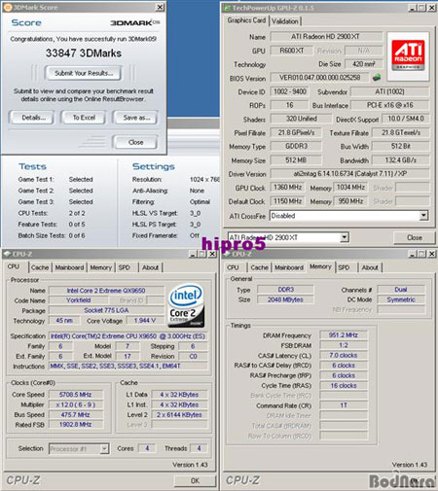This screenshot has height=491, width=438.
Task: Click the Details button in 3DMark Score
Action: coord(33,118)
